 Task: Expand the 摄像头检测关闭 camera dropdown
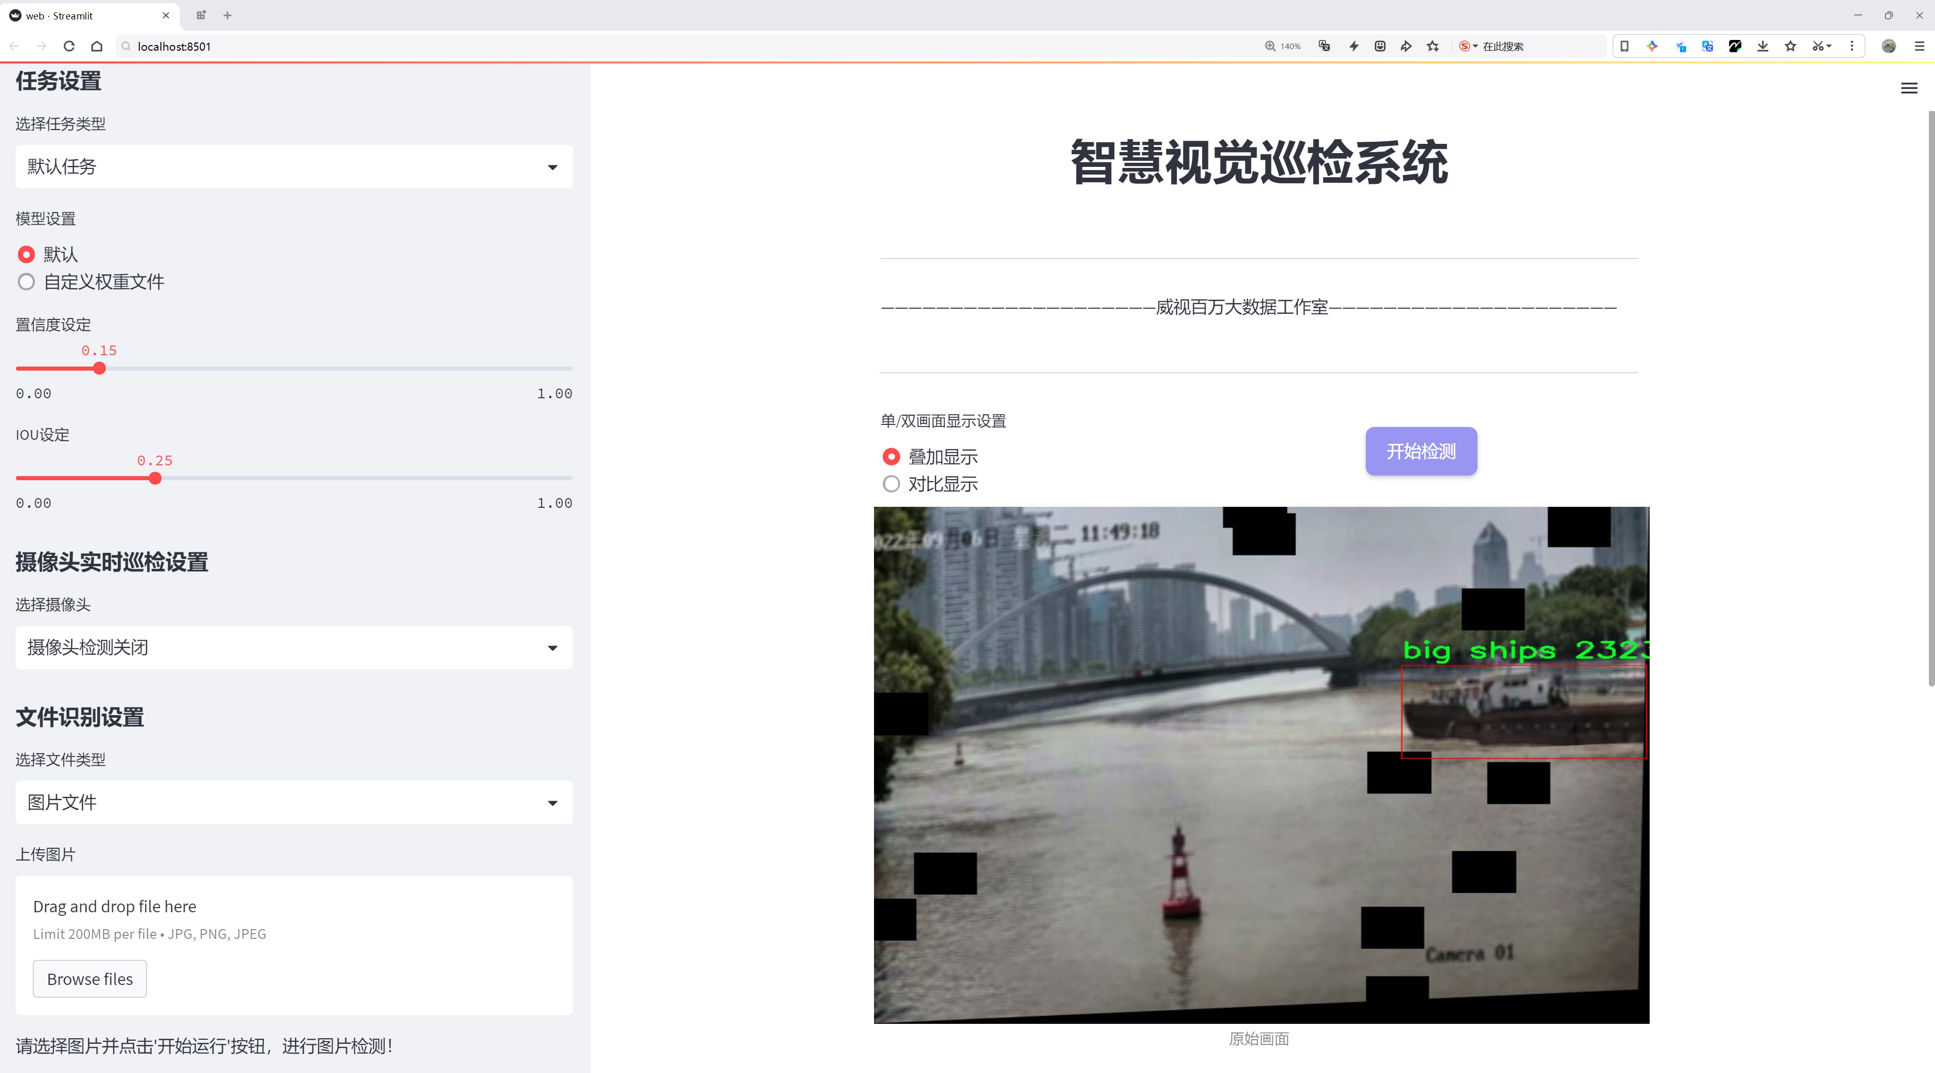[294, 648]
